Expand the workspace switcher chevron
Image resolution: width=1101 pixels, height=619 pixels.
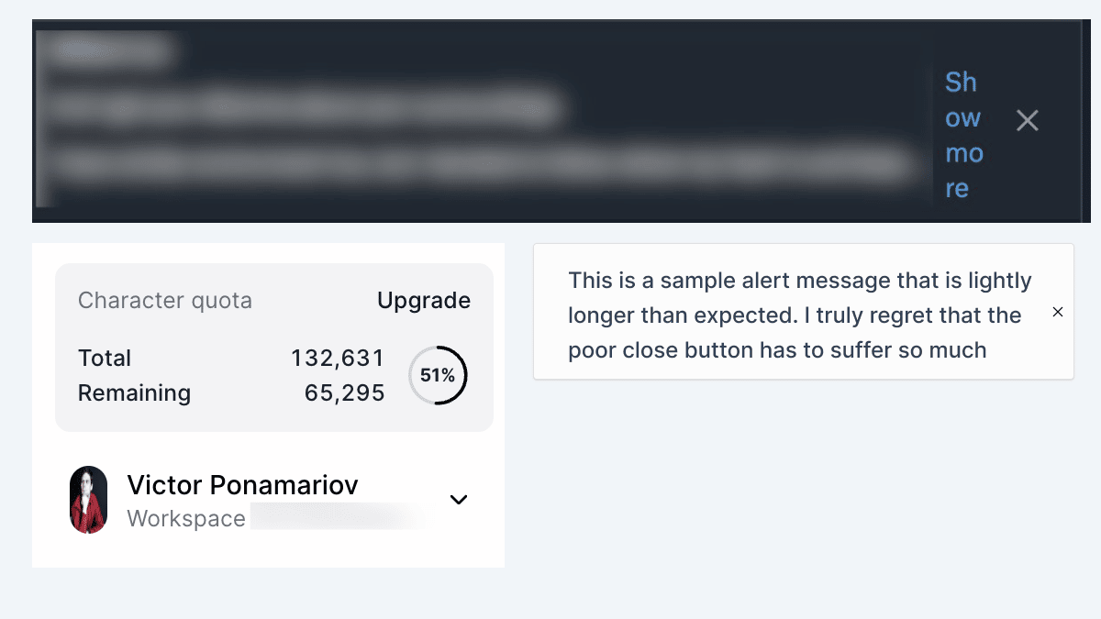(459, 500)
